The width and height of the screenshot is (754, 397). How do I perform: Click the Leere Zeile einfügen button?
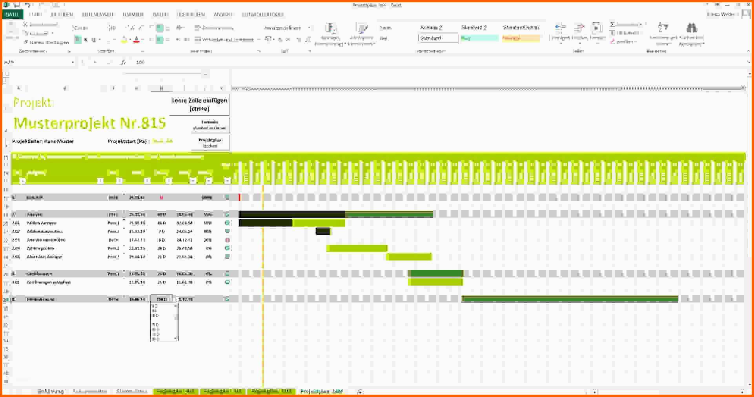coord(199,104)
